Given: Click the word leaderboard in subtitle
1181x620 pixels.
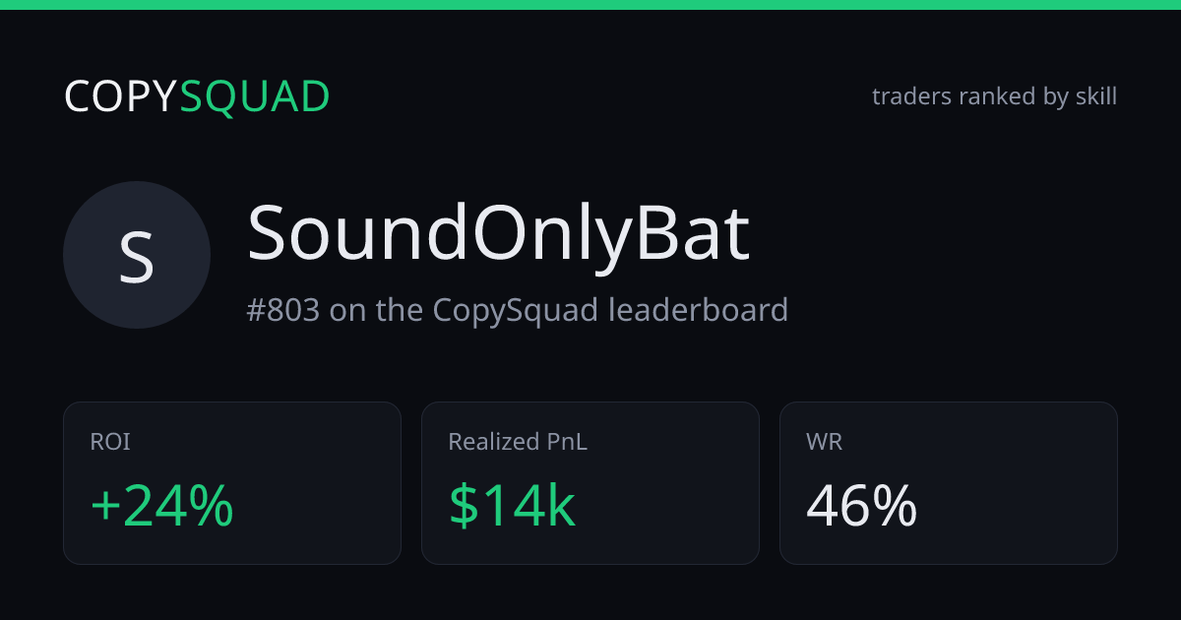Looking at the screenshot, I should tap(699, 310).
